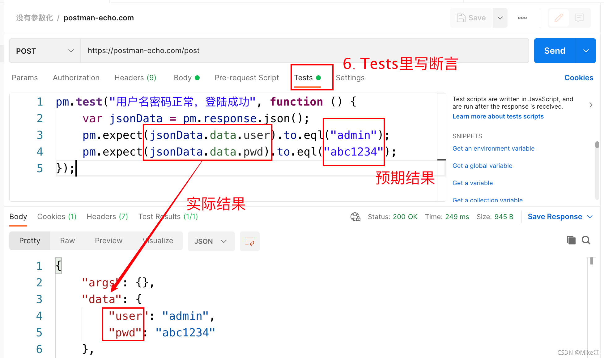This screenshot has width=604, height=358.
Task: Click the "admin" value in response JSON
Action: tap(185, 316)
